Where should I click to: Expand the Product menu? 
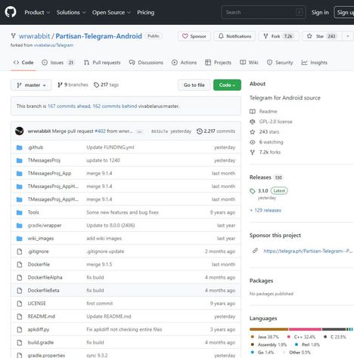(37, 12)
